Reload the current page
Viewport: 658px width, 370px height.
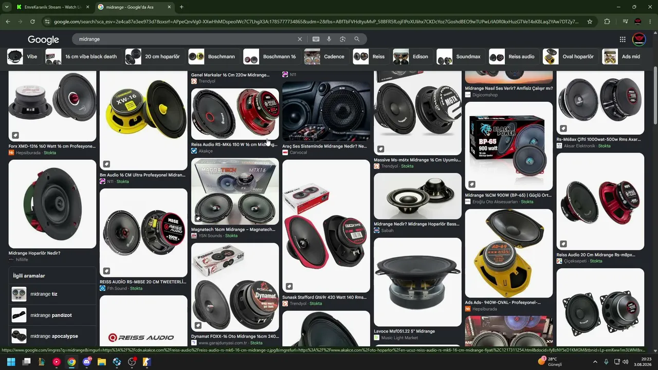tap(32, 22)
